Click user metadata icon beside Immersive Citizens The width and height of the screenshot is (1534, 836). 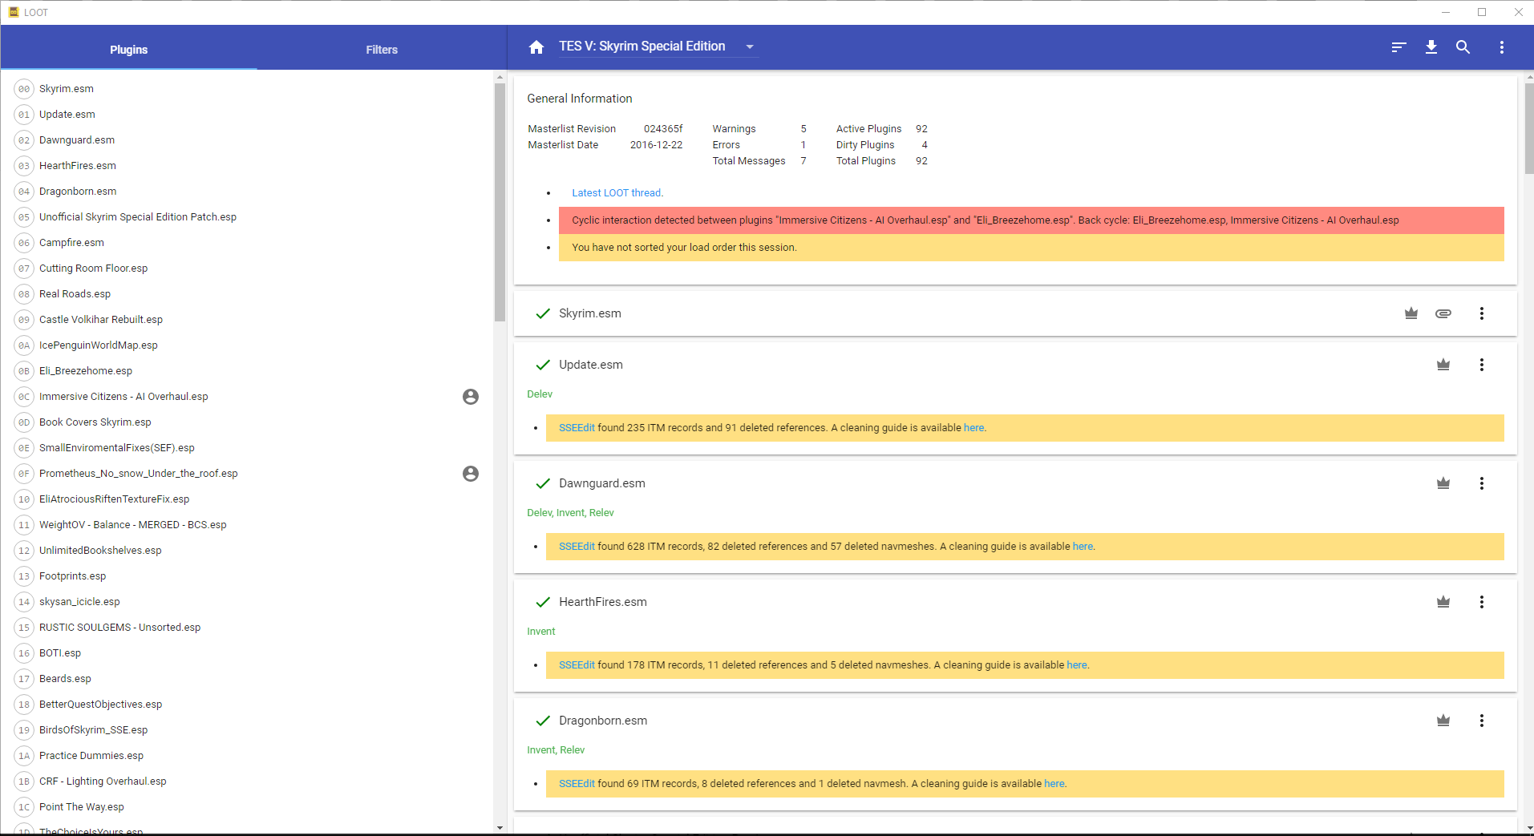[x=471, y=397]
